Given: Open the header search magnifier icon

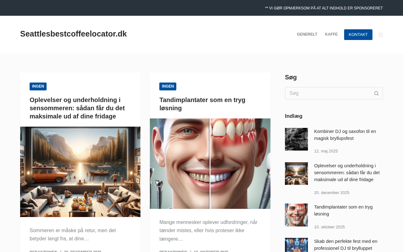Looking at the screenshot, I should (x=381, y=35).
